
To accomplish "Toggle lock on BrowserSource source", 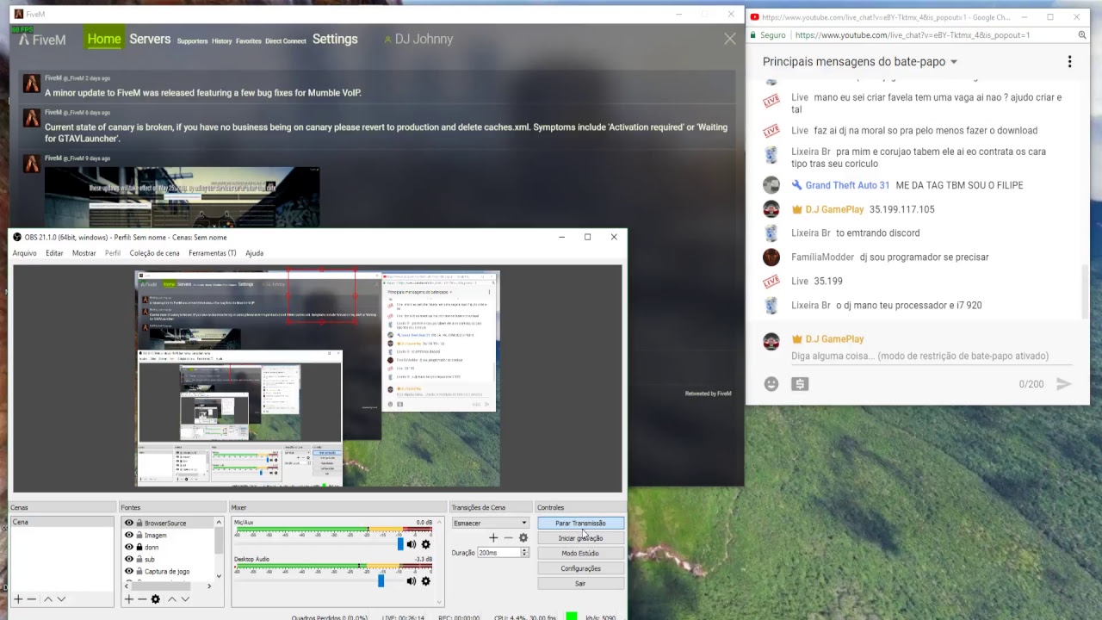I will (139, 523).
